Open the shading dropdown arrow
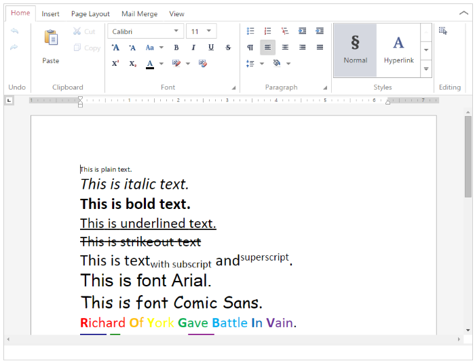Image resolution: width=475 pixels, height=363 pixels. (288, 64)
